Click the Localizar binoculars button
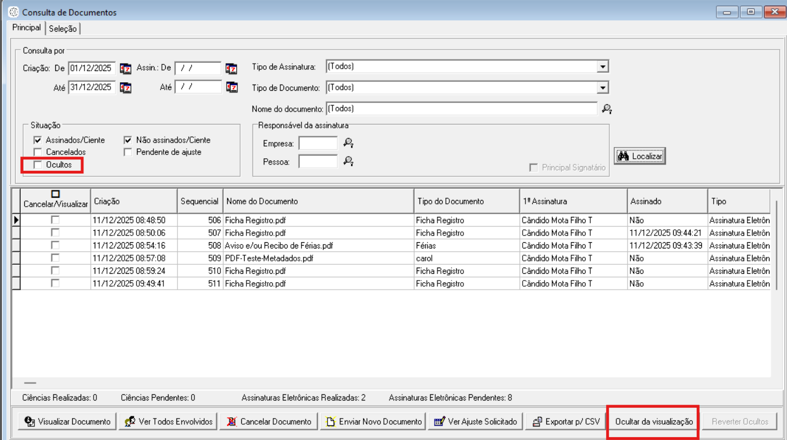 tap(640, 156)
